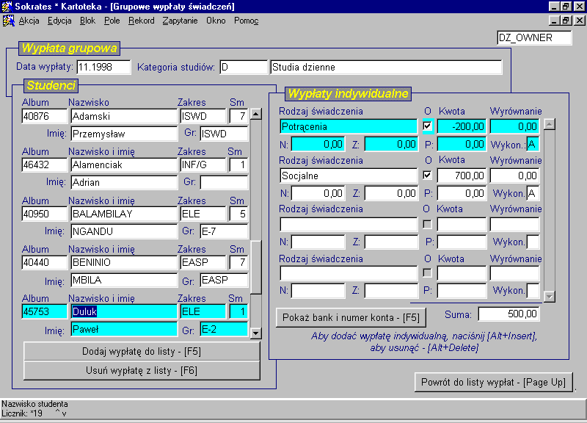Open the Okno menu

coord(216,21)
